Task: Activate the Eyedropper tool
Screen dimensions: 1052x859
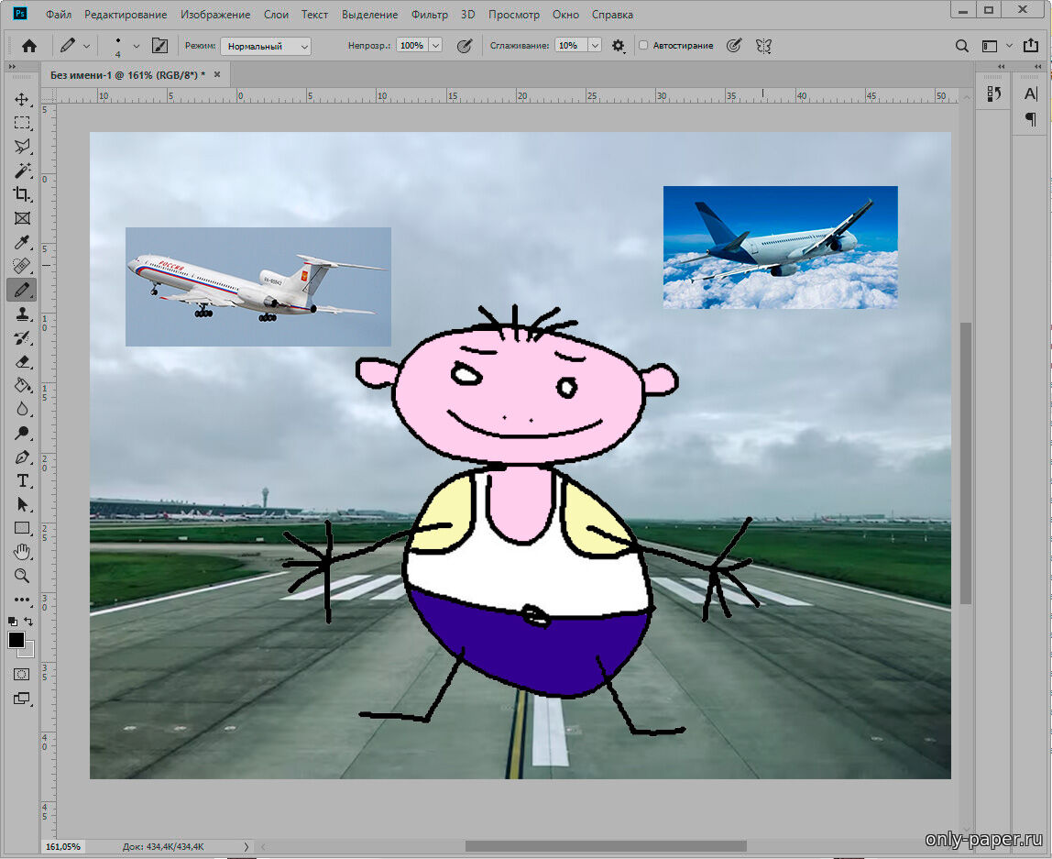Action: tap(22, 242)
